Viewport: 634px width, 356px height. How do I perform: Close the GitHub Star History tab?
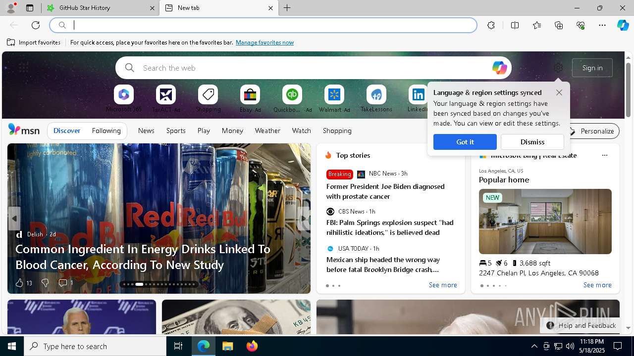(152, 8)
